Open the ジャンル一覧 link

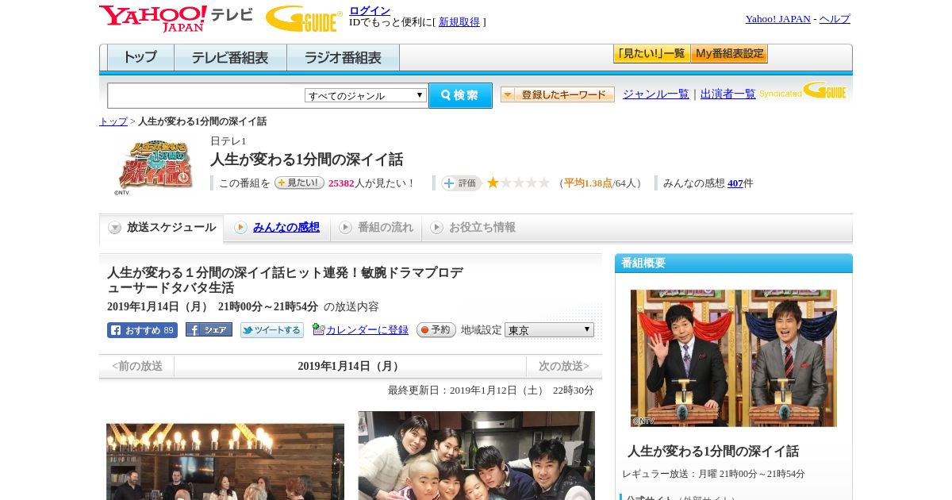pos(656,94)
